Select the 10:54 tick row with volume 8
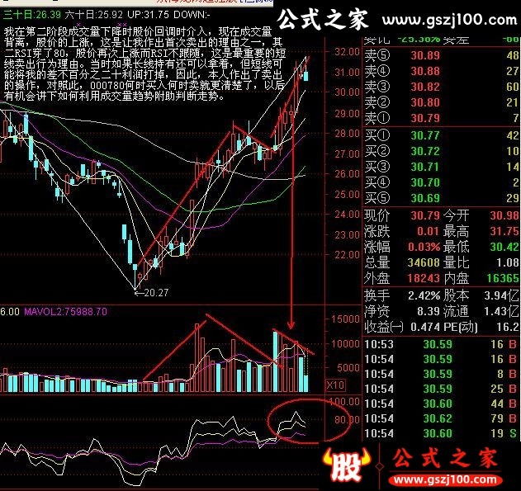Screen dimensions: 521x491 click(441, 374)
